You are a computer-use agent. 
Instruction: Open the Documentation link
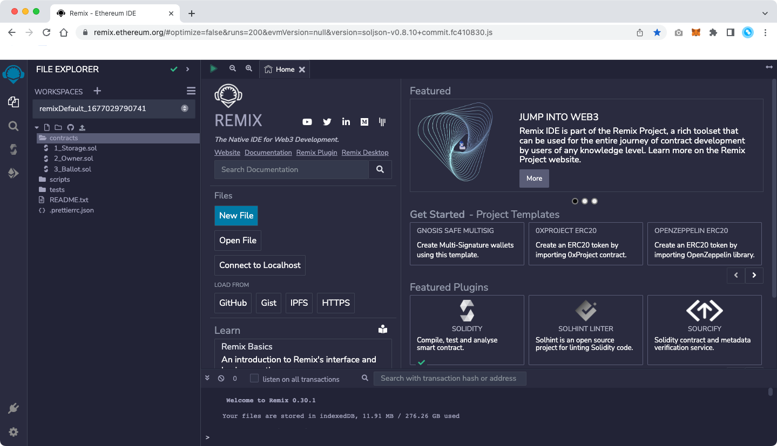coord(268,153)
